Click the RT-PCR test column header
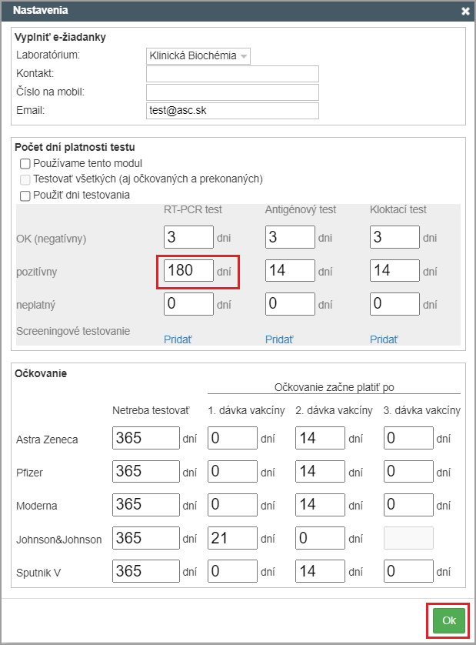476x645 pixels. point(193,210)
